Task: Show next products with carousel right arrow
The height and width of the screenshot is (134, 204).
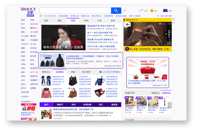Action: pos(169,105)
